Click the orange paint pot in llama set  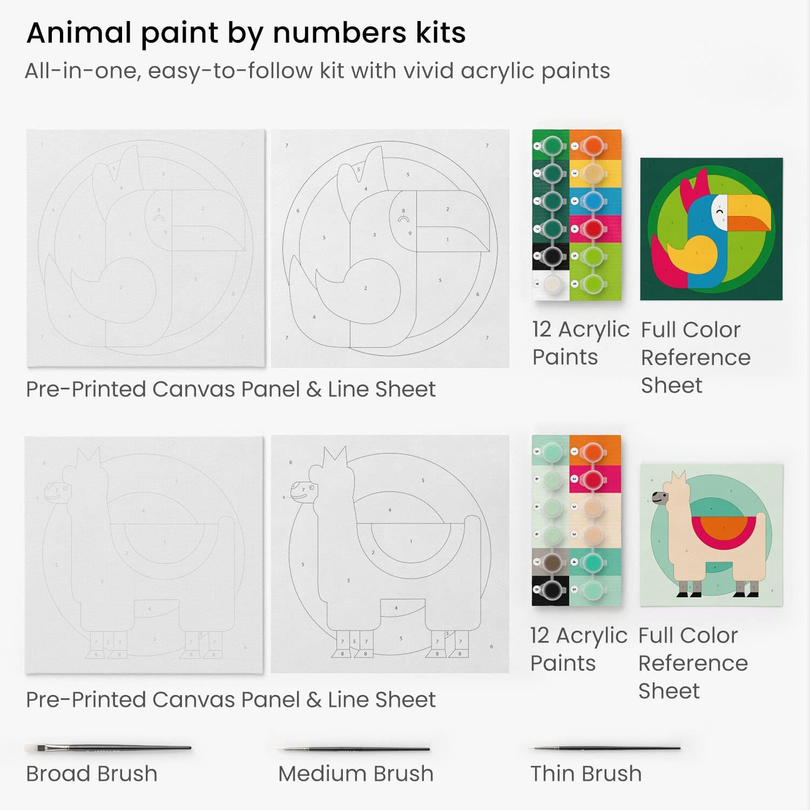(x=592, y=451)
